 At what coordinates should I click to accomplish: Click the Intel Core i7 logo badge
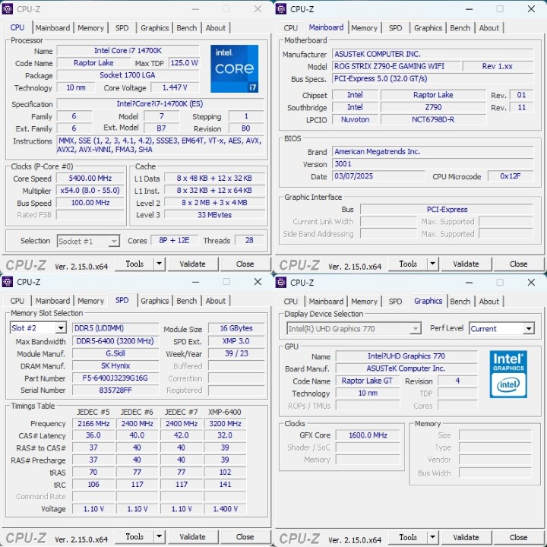[x=235, y=68]
